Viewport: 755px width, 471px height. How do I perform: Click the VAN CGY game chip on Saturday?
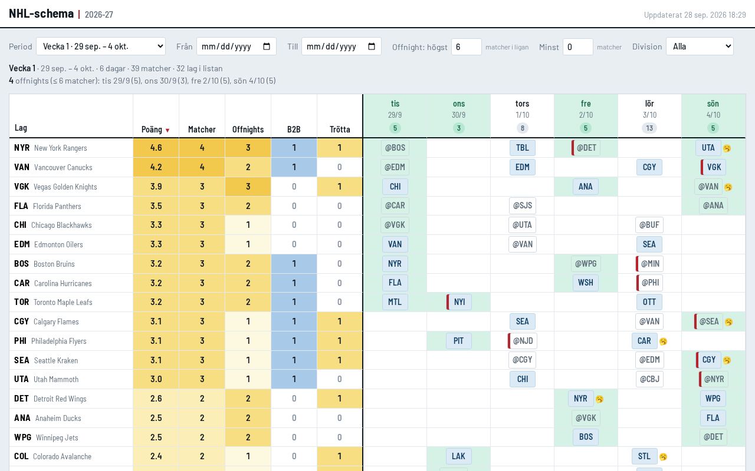tap(649, 167)
